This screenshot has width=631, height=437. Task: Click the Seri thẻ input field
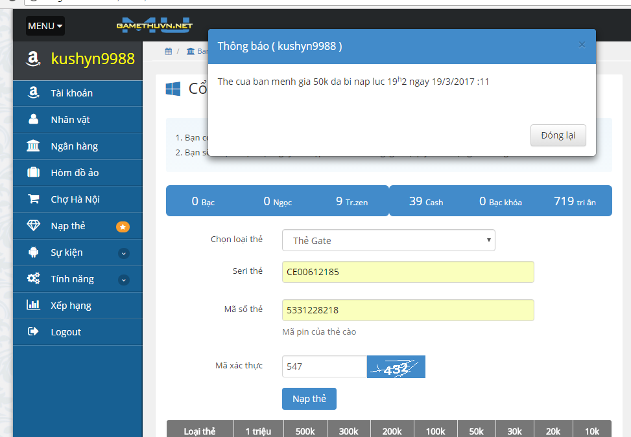408,272
